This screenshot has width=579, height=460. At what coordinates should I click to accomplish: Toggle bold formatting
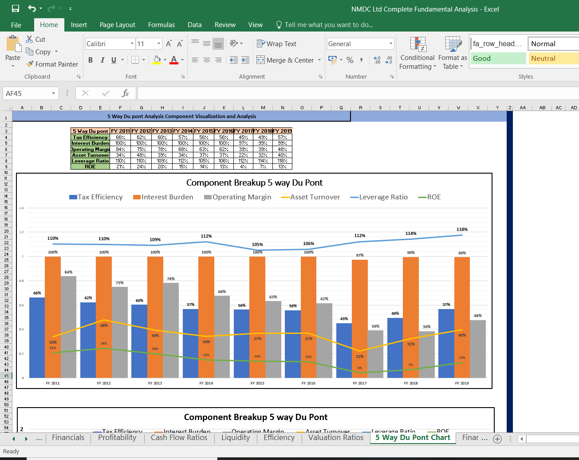(x=91, y=60)
